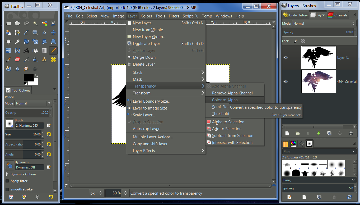Expand Dynamics Options

(x=7, y=174)
